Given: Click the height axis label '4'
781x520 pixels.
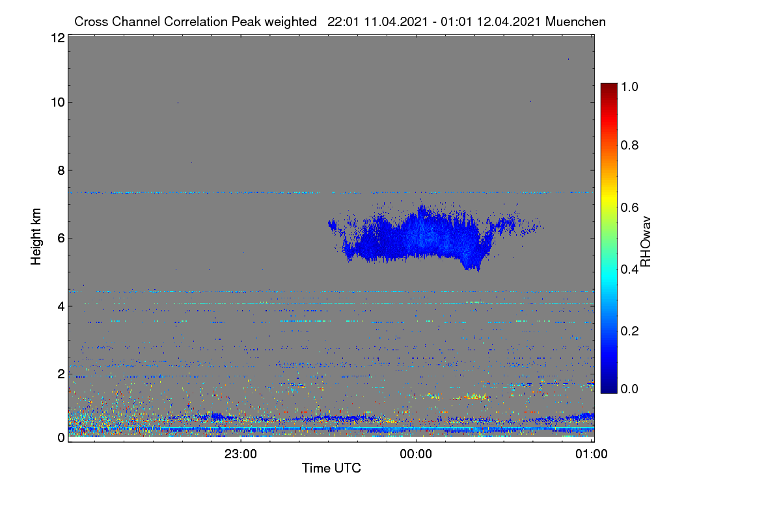Looking at the screenshot, I should pyautogui.click(x=61, y=305).
